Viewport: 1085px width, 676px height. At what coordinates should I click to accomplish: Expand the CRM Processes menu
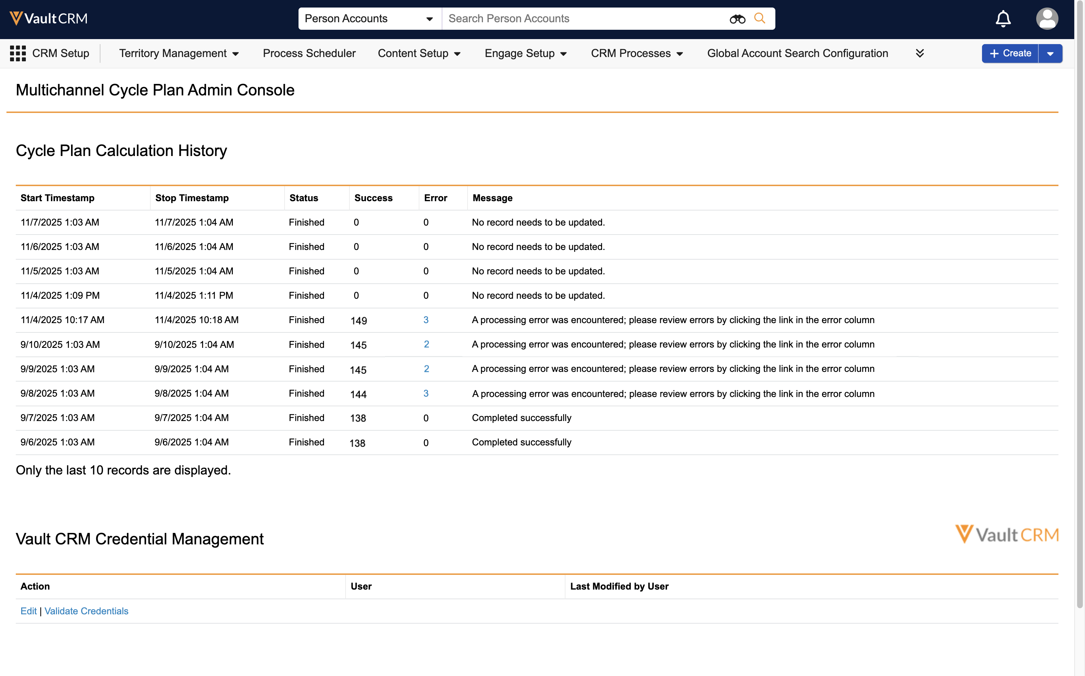point(637,53)
